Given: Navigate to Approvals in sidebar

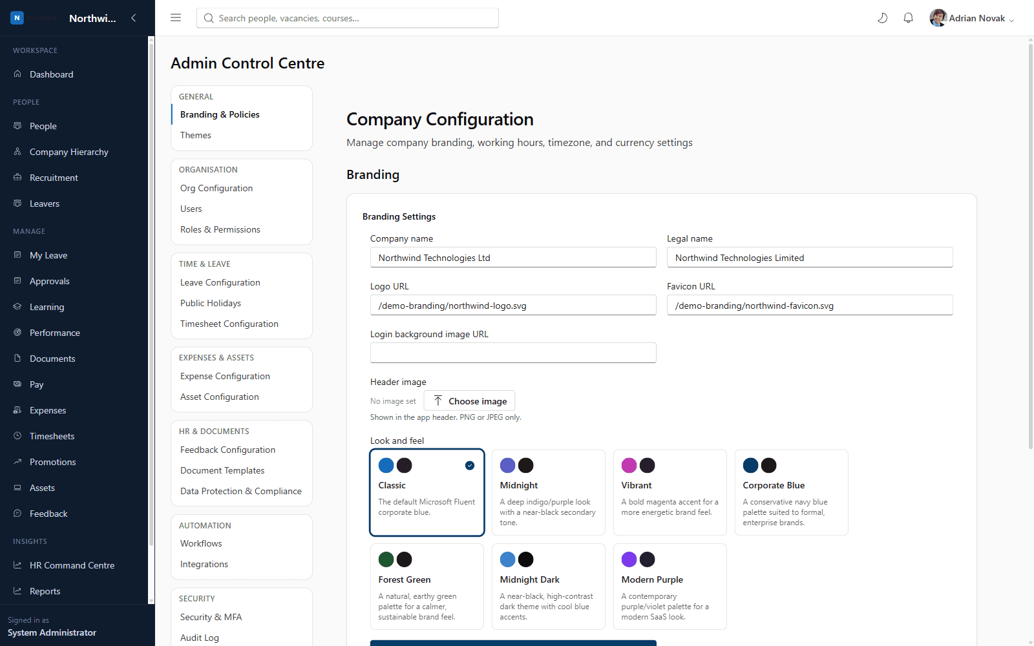Looking at the screenshot, I should pos(74,281).
